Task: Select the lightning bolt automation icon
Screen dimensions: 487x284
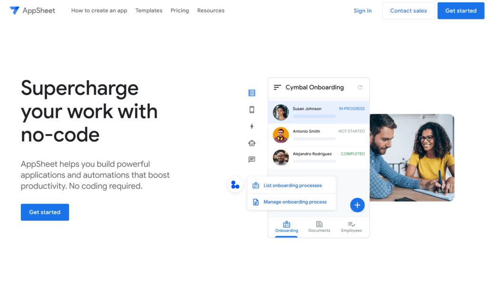Action: tap(252, 126)
